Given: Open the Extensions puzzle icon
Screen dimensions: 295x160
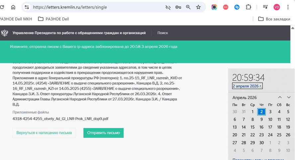Looking at the screenshot, I should click(248, 7).
